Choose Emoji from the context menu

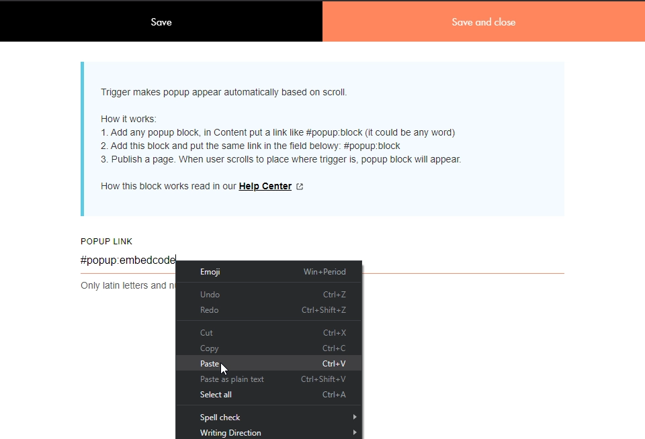click(269, 272)
